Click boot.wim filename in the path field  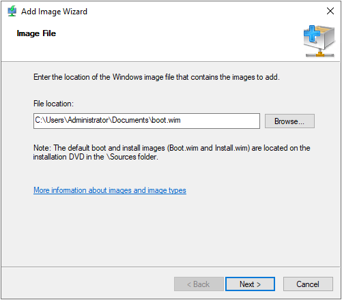[166, 120]
